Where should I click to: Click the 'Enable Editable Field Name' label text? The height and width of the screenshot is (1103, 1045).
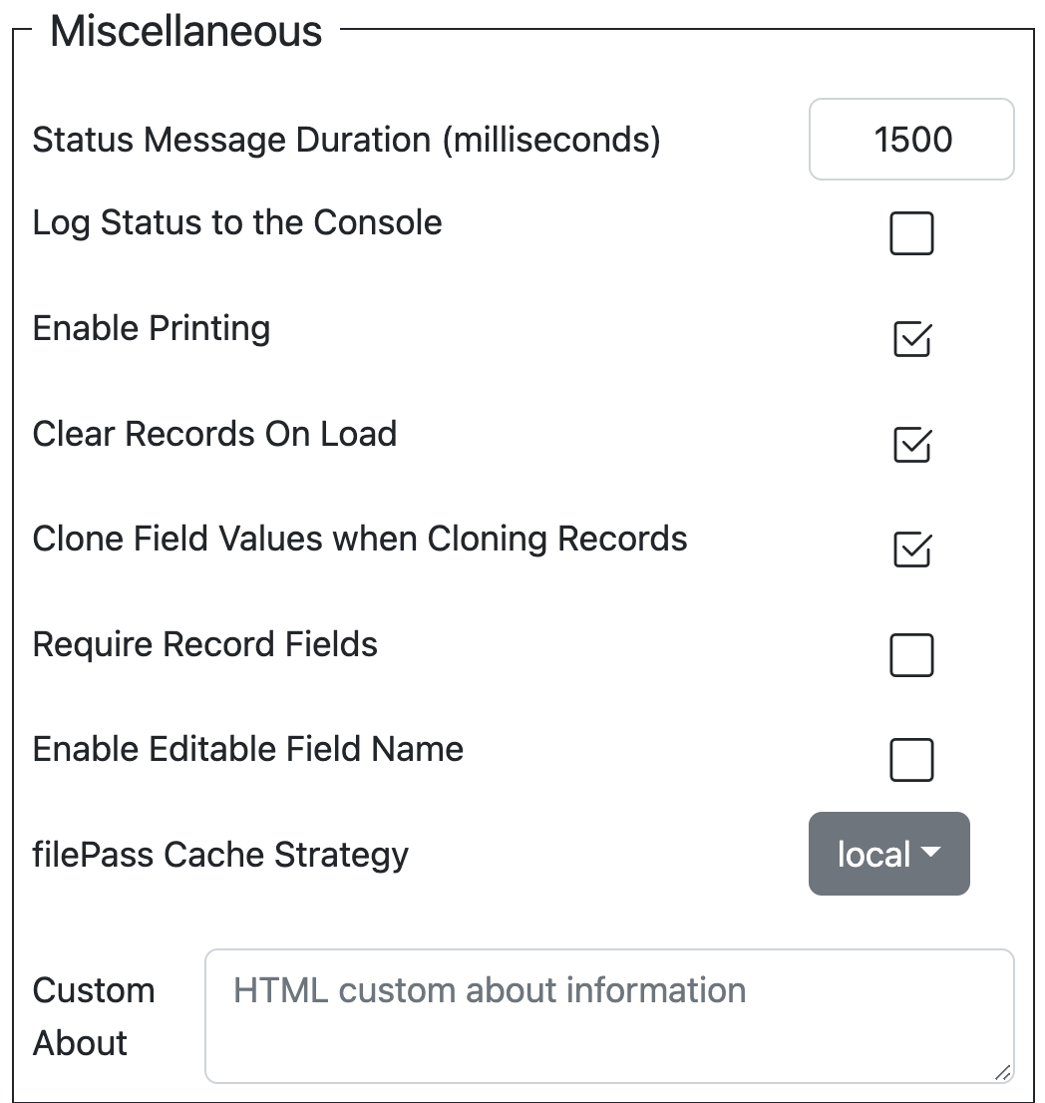[x=247, y=749]
